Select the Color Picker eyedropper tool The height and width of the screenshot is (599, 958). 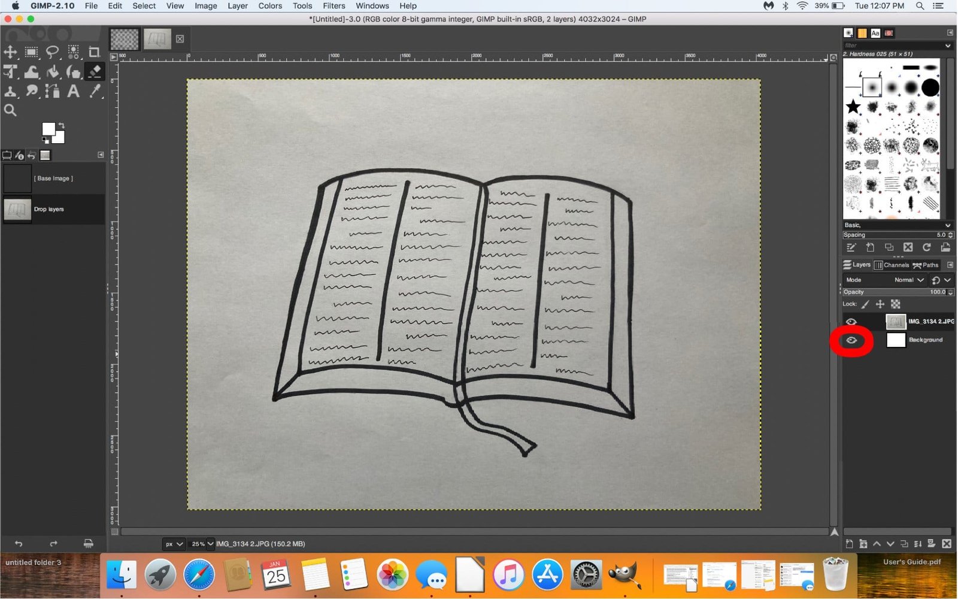(x=95, y=91)
